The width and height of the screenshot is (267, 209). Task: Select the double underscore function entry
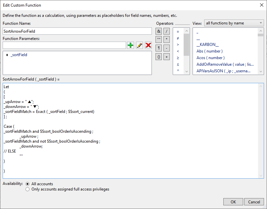[x=198, y=39]
